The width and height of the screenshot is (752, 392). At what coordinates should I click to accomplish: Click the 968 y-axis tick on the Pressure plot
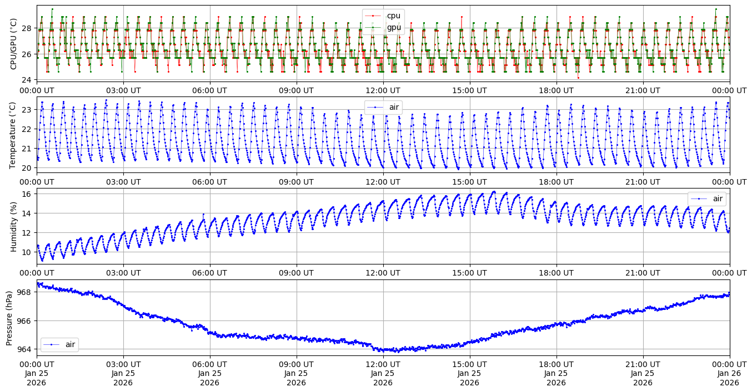pos(26,292)
